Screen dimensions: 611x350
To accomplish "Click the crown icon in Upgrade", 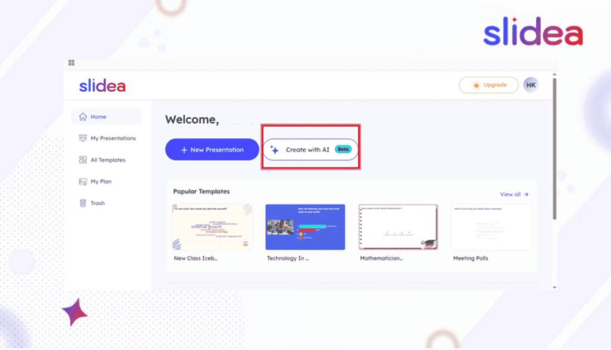I will (x=476, y=85).
